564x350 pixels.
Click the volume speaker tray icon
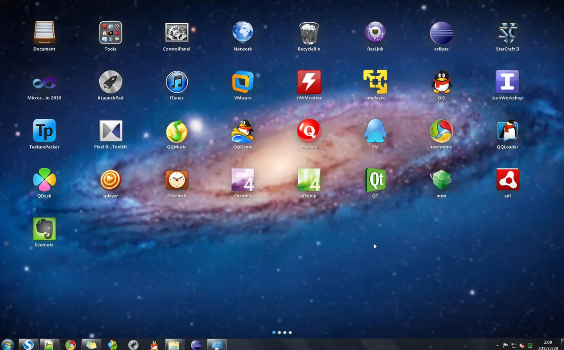coord(522,345)
